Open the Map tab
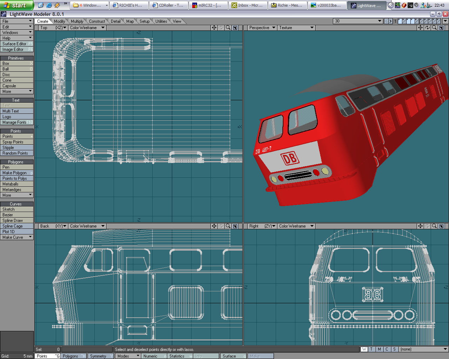This screenshot has width=449, height=359. (x=130, y=21)
